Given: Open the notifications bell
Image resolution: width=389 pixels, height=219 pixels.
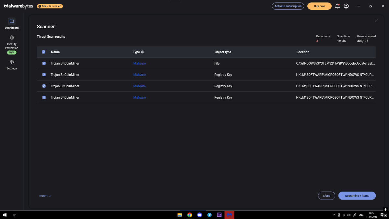Looking at the screenshot, I should click(x=337, y=6).
